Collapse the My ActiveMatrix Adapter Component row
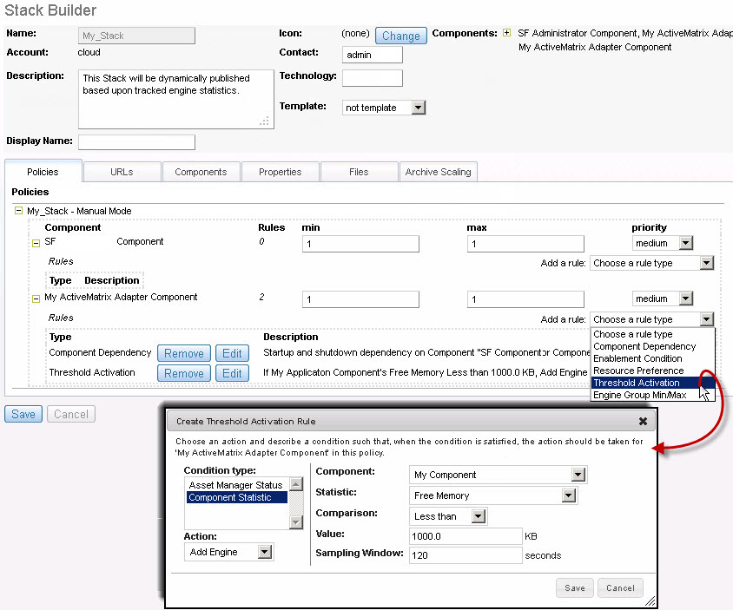Viewport: 733px width, 610px height. click(x=36, y=298)
